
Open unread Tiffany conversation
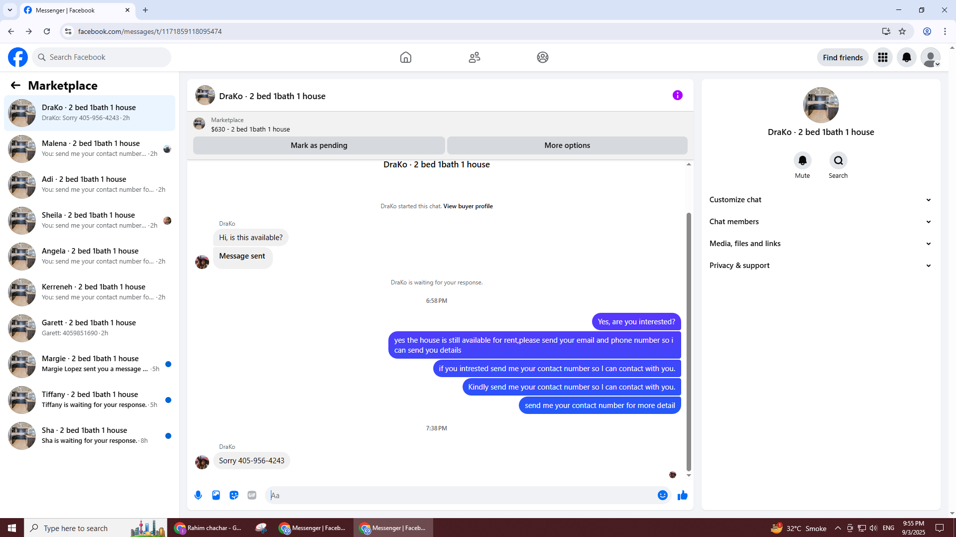90,400
